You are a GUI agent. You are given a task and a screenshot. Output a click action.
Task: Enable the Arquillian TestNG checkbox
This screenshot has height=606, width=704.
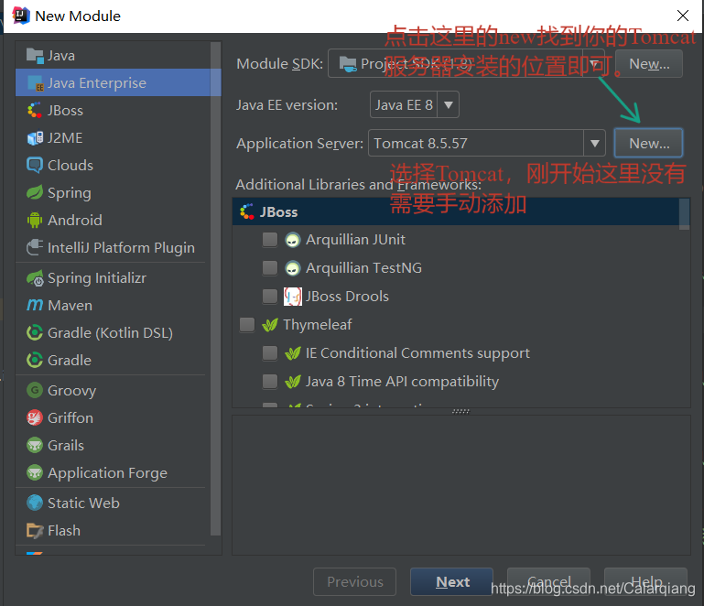270,268
